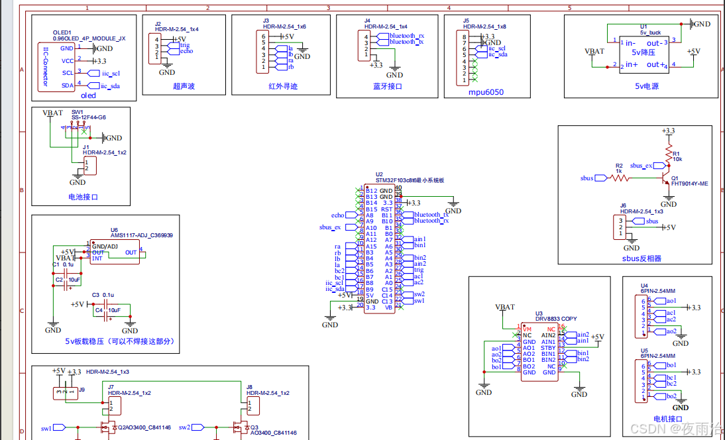The height and width of the screenshot is (440, 725).
Task: Click the J3 six-pin header symbol
Action: pyautogui.click(x=262, y=51)
